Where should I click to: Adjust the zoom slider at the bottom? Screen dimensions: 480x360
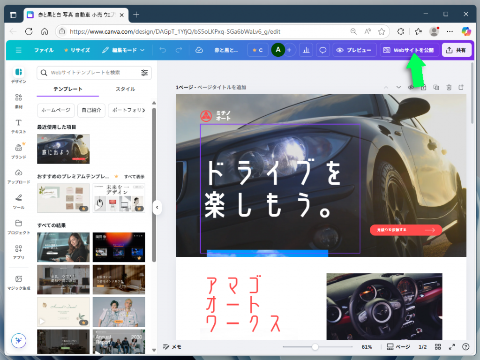314,347
